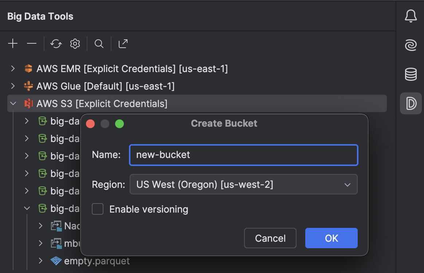Expand the AWS EMR tree node

(x=13, y=68)
